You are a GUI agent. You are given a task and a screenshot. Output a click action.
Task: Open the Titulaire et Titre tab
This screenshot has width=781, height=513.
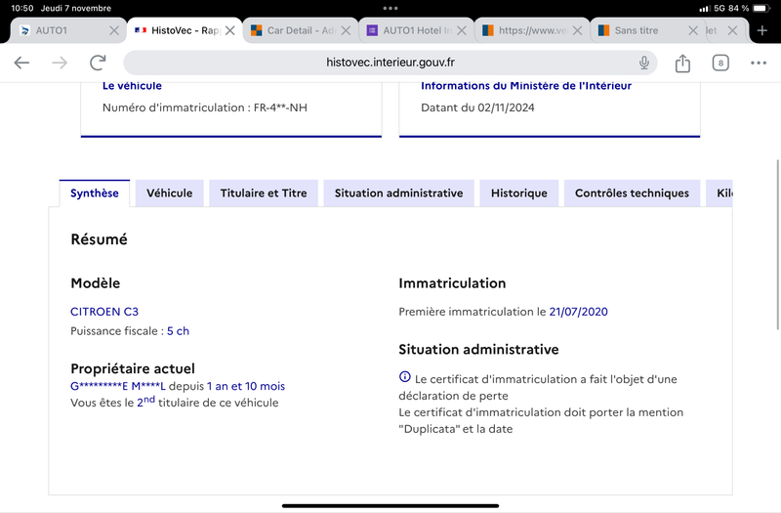pyautogui.click(x=264, y=192)
